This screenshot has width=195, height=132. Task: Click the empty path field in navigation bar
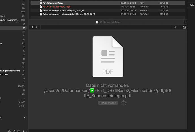(x=106, y=27)
